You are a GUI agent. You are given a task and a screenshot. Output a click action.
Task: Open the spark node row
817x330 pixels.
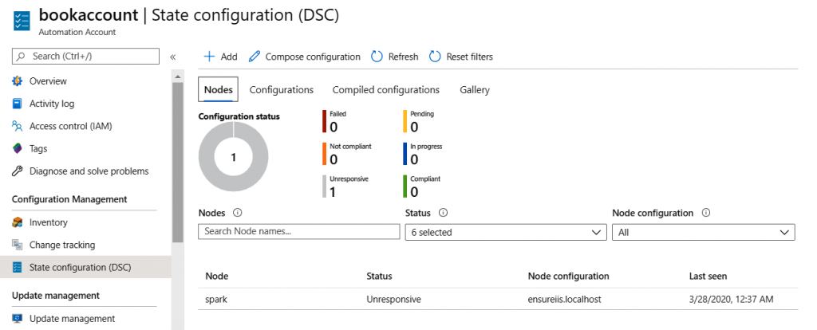point(216,299)
